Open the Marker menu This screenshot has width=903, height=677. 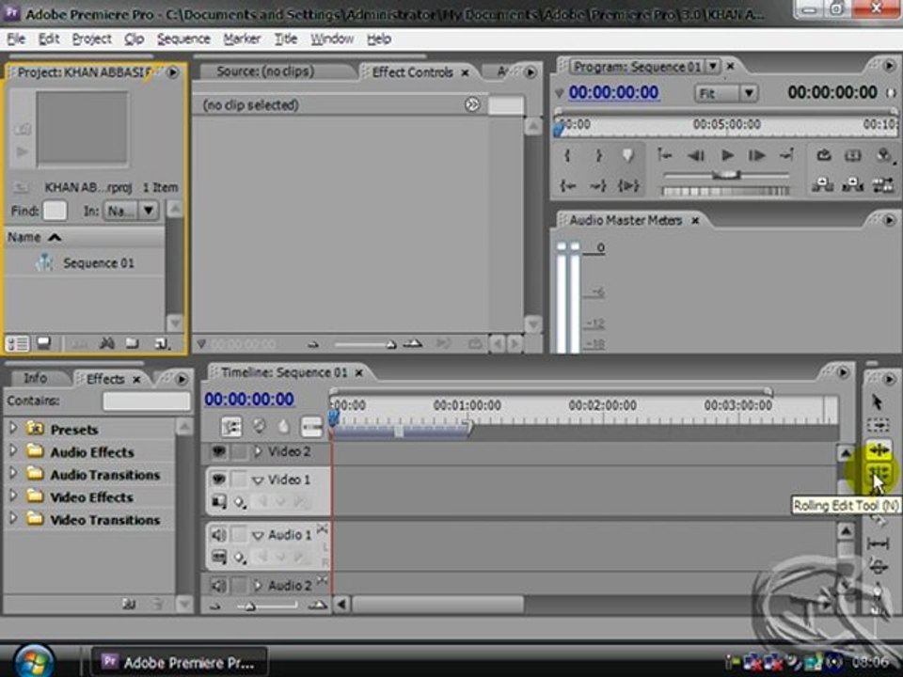click(242, 39)
